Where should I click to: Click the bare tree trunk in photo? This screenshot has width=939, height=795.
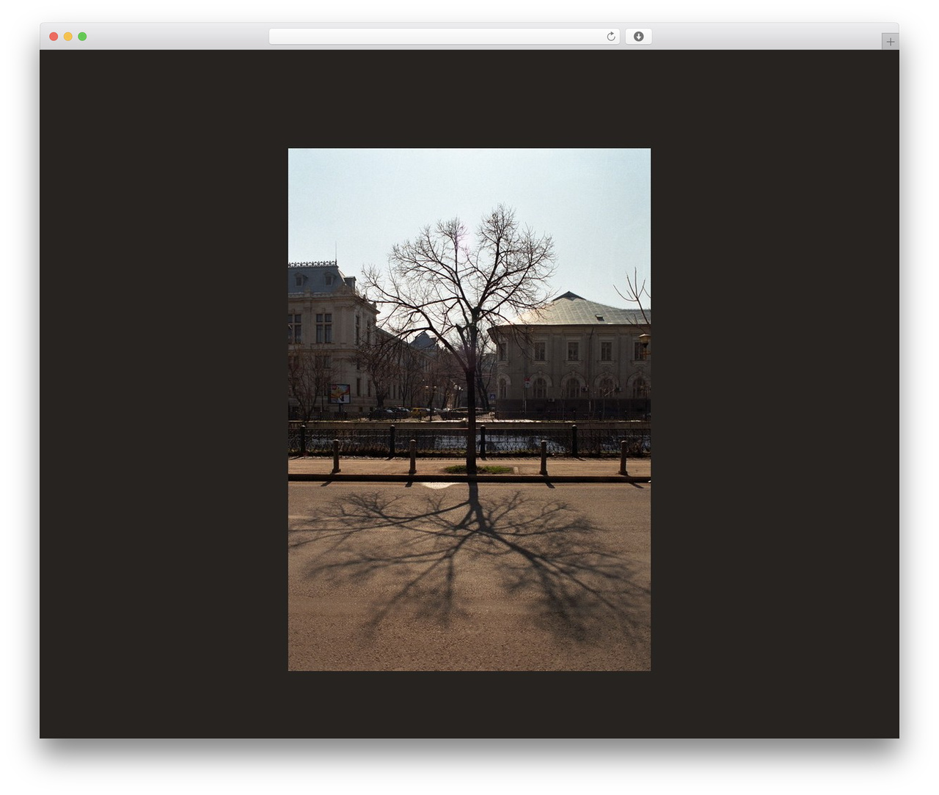(471, 411)
